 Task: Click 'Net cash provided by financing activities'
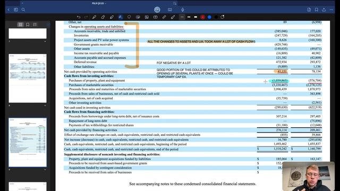coord(90,130)
